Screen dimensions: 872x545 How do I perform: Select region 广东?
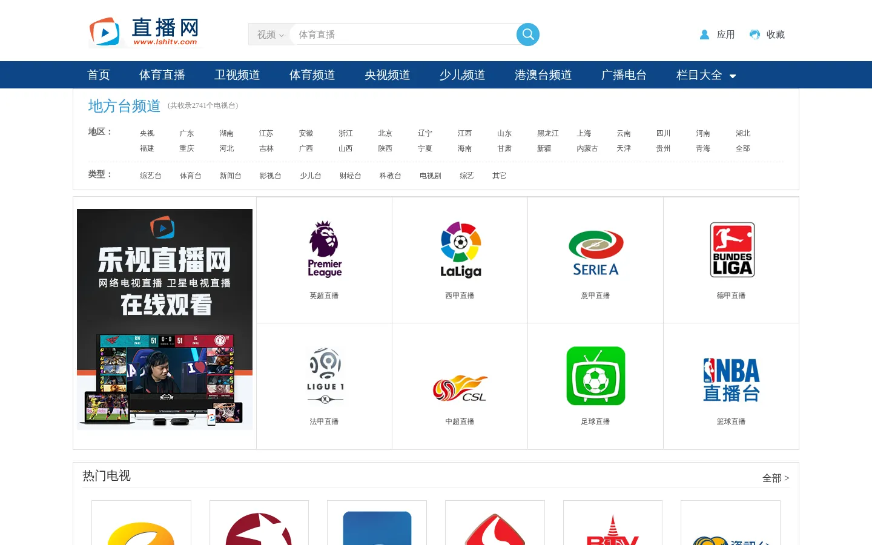point(187,133)
